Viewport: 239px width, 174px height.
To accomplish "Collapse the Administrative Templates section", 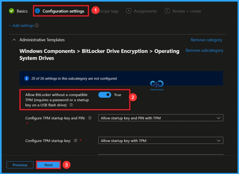I will pyautogui.click(x=14, y=40).
